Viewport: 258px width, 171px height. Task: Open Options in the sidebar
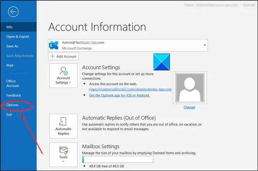coord(13,105)
